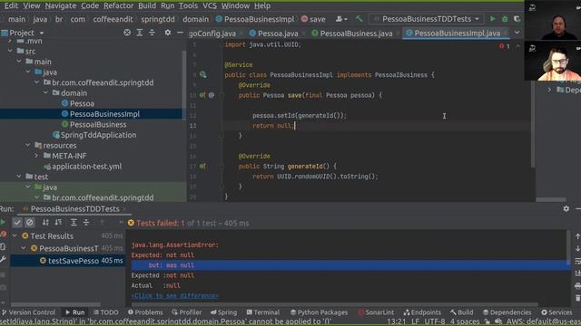The image size is (581, 326).
Task: Open wrench settings icon in Run sidebar
Action: (x=4, y=260)
